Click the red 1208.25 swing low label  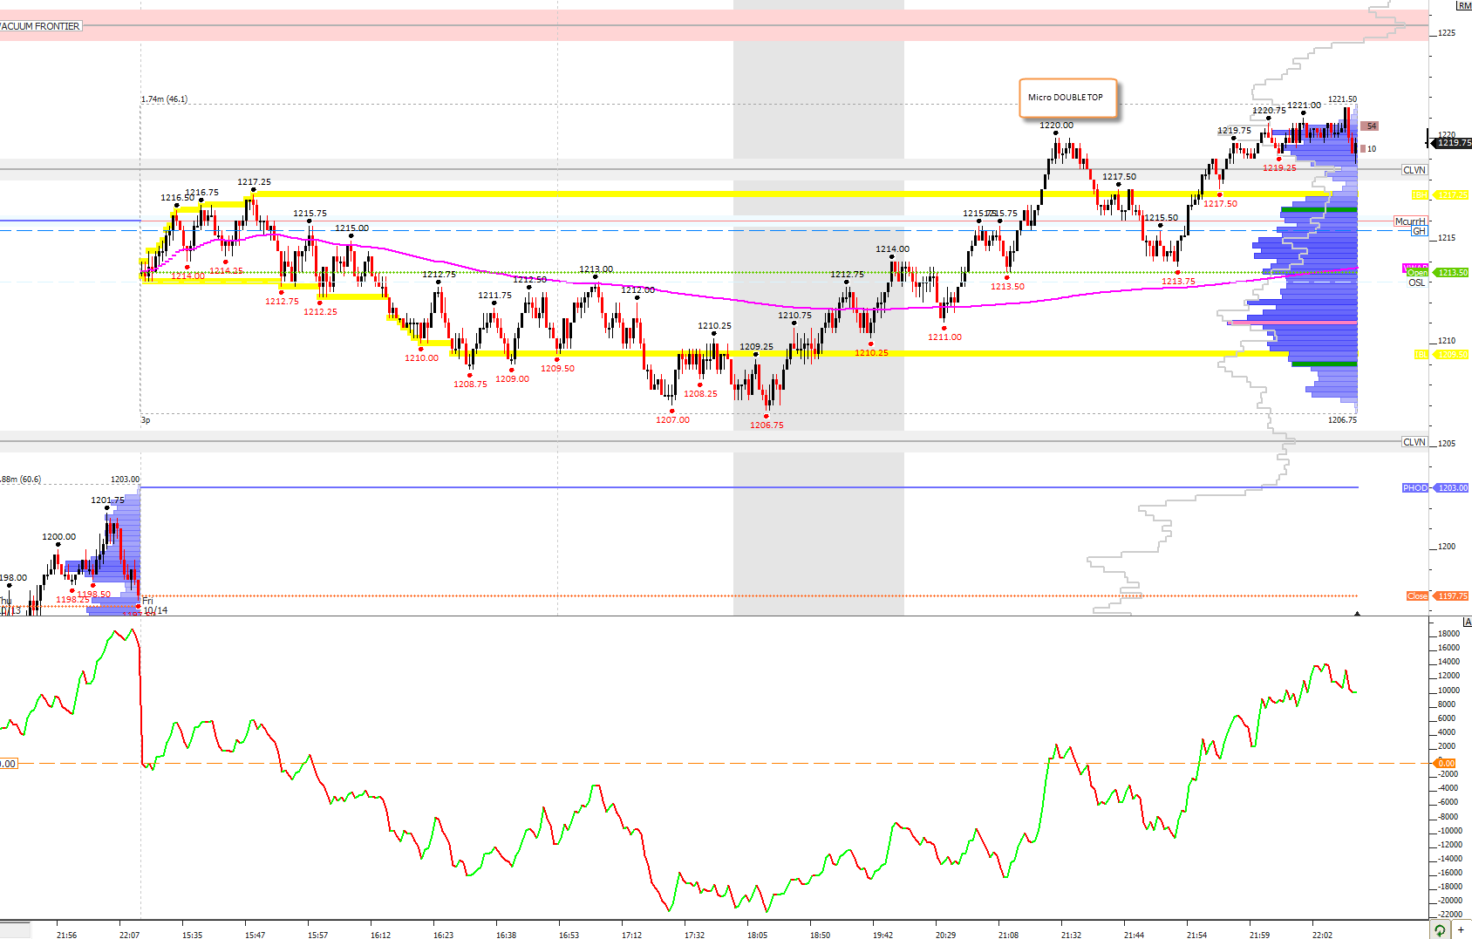[x=700, y=394]
